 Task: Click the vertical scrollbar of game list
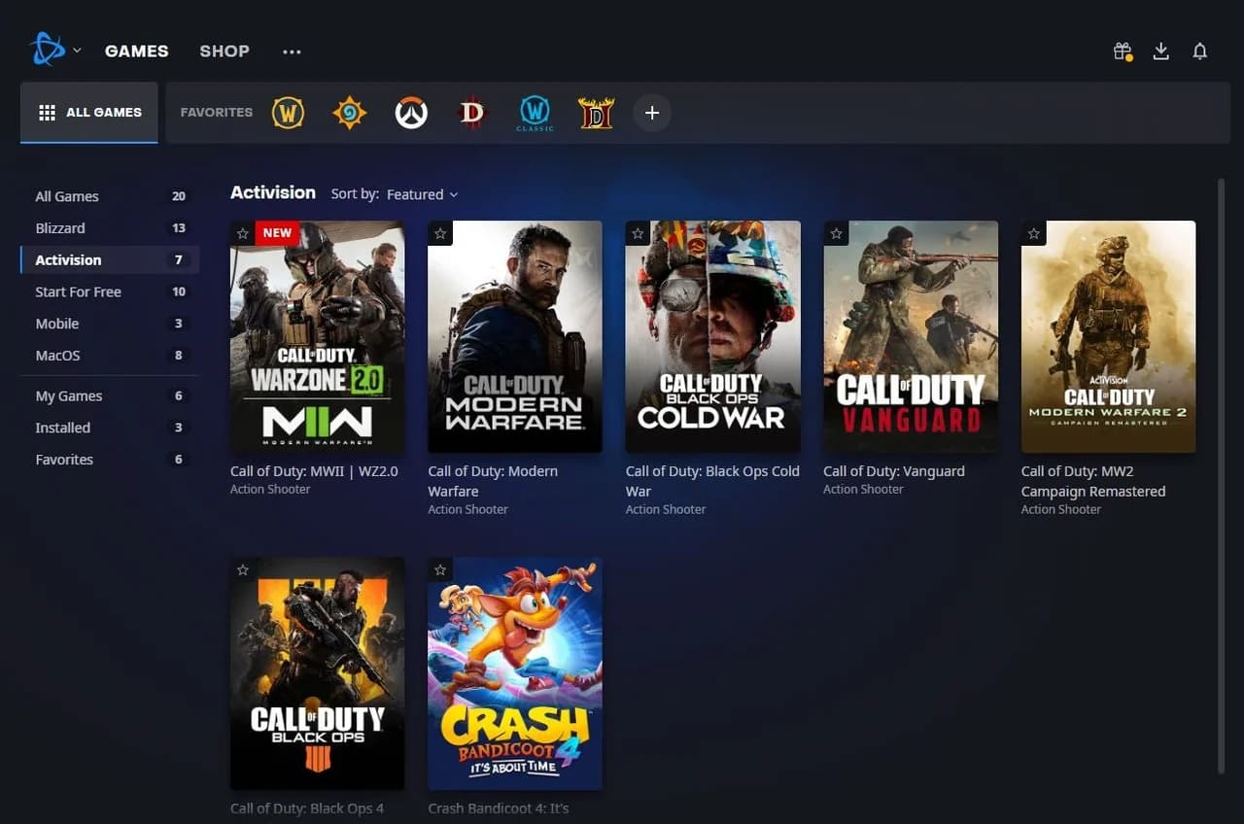click(x=1221, y=476)
